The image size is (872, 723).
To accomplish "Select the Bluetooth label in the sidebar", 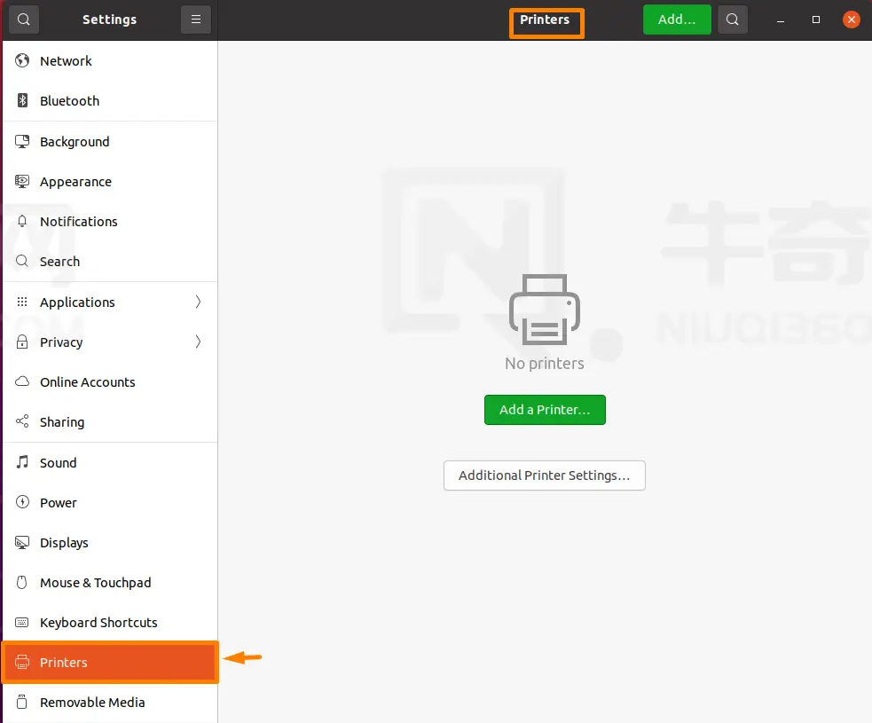I will click(x=69, y=101).
